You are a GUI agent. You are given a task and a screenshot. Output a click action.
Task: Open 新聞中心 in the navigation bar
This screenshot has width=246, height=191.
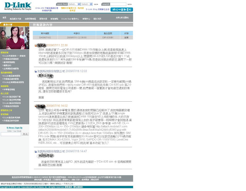click(x=86, y=19)
